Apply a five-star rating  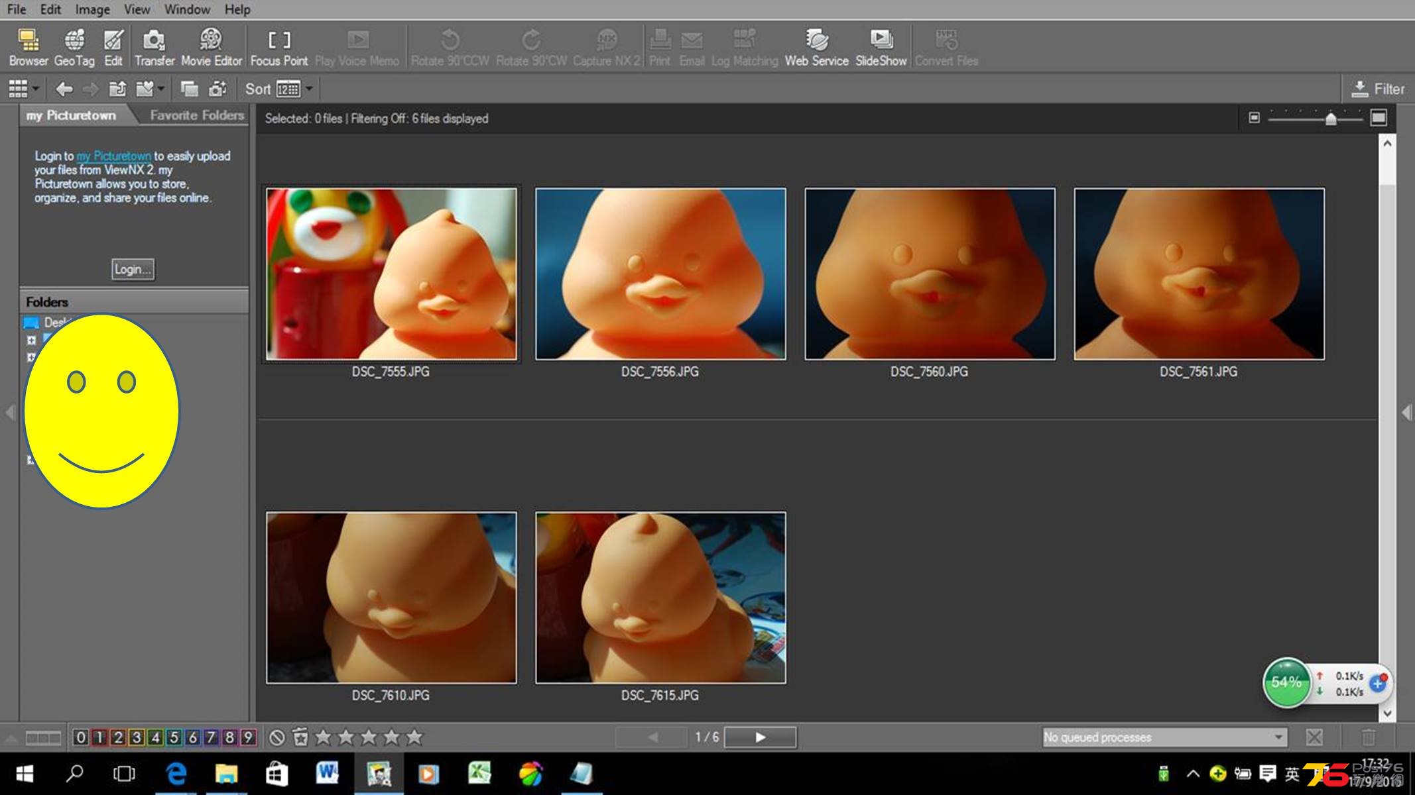414,737
